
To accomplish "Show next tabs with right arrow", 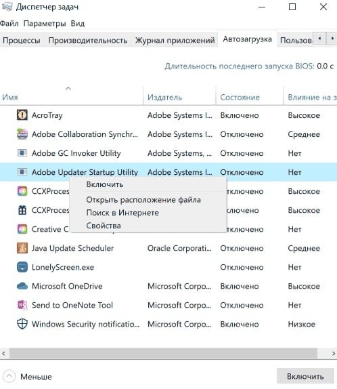I will coord(332,39).
